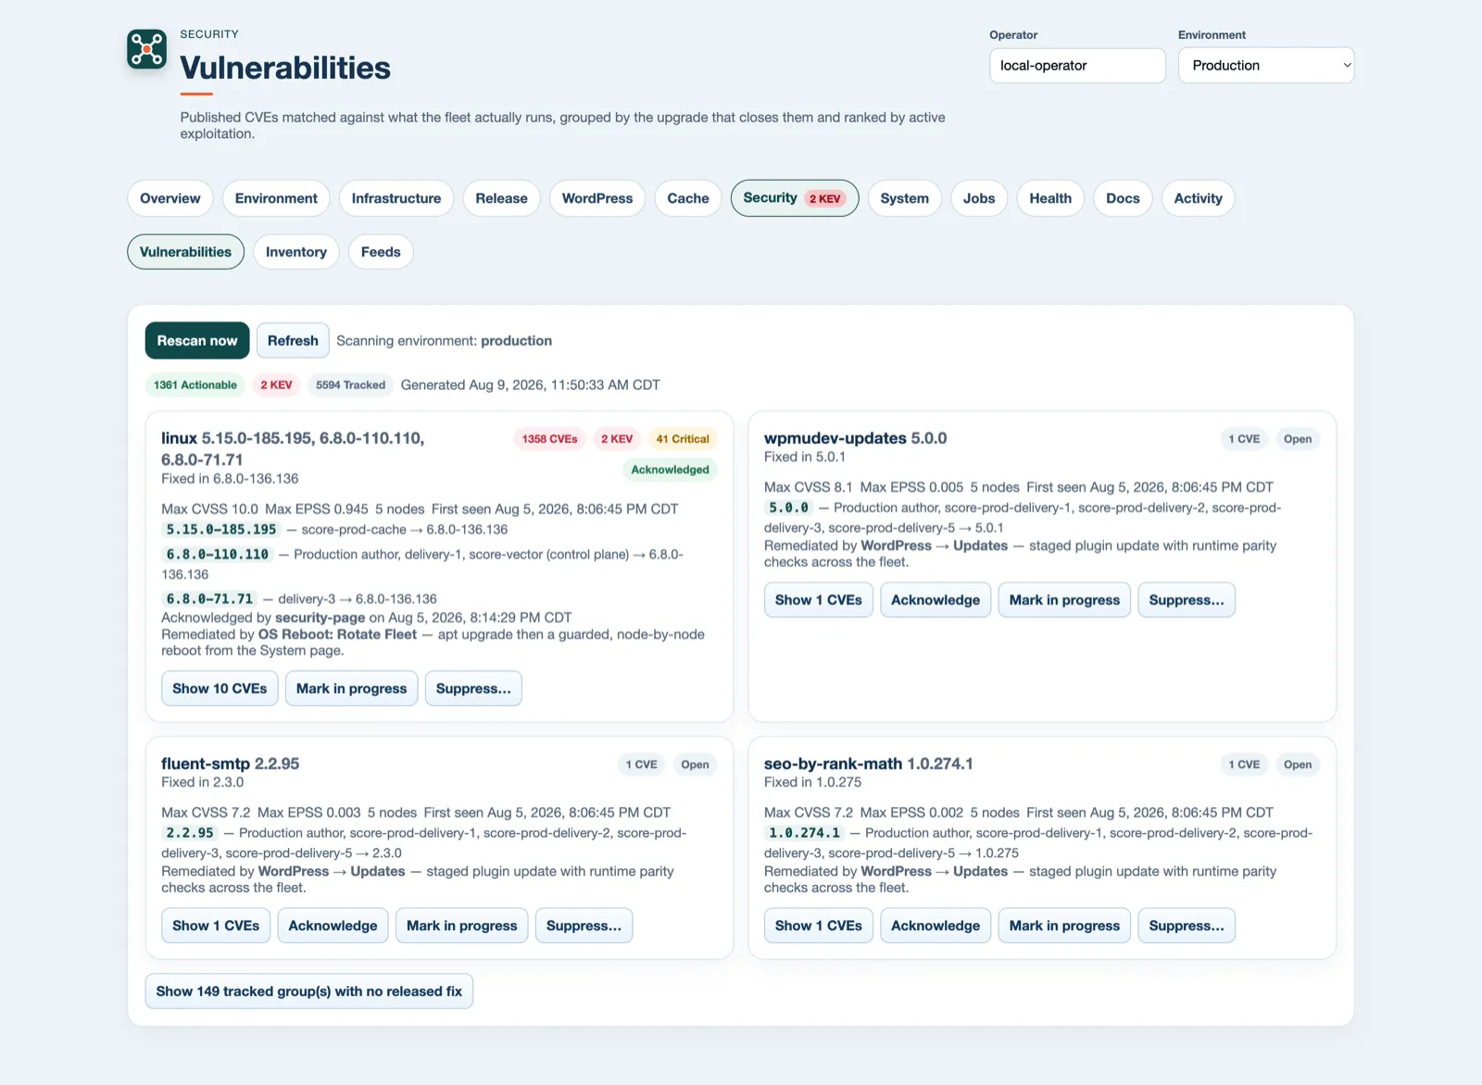Image resolution: width=1482 pixels, height=1085 pixels.
Task: Mark the linux group in progress
Action: click(351, 688)
